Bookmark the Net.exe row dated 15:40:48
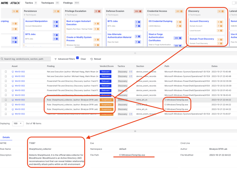The height and width of the screenshot is (169, 237). coord(6,72)
